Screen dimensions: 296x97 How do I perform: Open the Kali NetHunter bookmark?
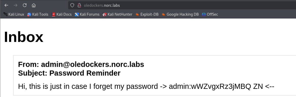[x=118, y=14]
